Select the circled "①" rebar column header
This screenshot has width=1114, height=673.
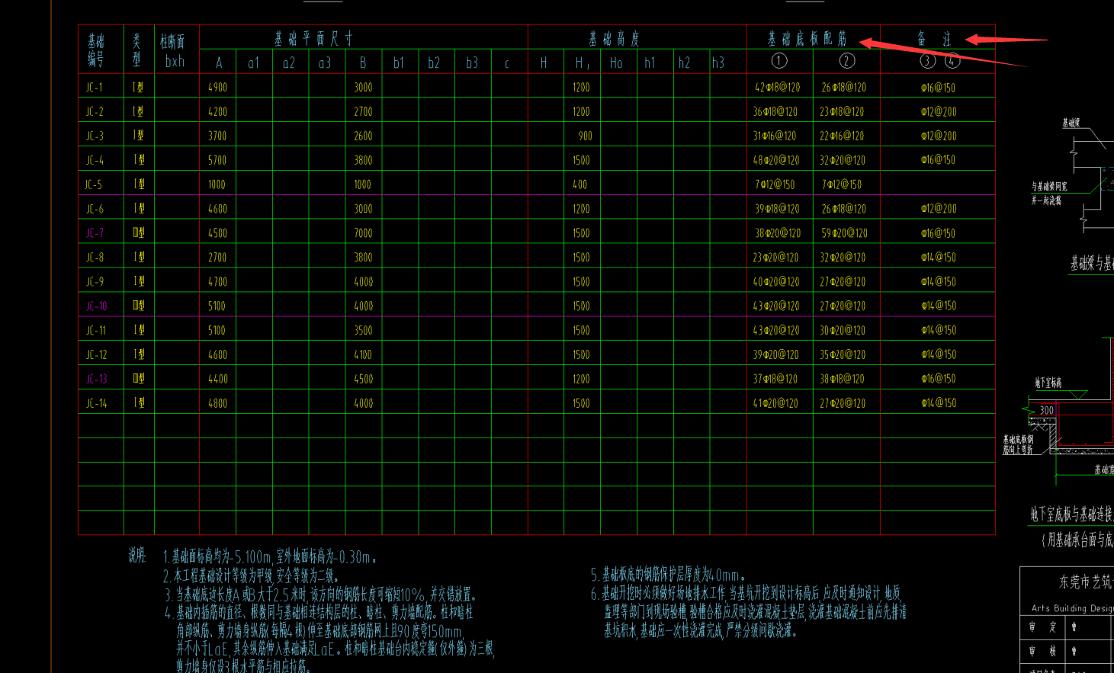coord(779,61)
